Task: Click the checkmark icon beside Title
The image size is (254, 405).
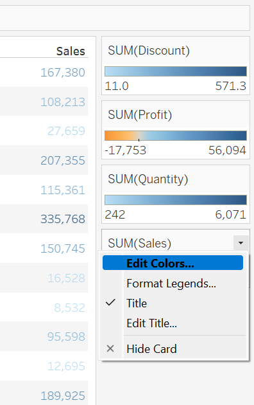Action: (110, 302)
